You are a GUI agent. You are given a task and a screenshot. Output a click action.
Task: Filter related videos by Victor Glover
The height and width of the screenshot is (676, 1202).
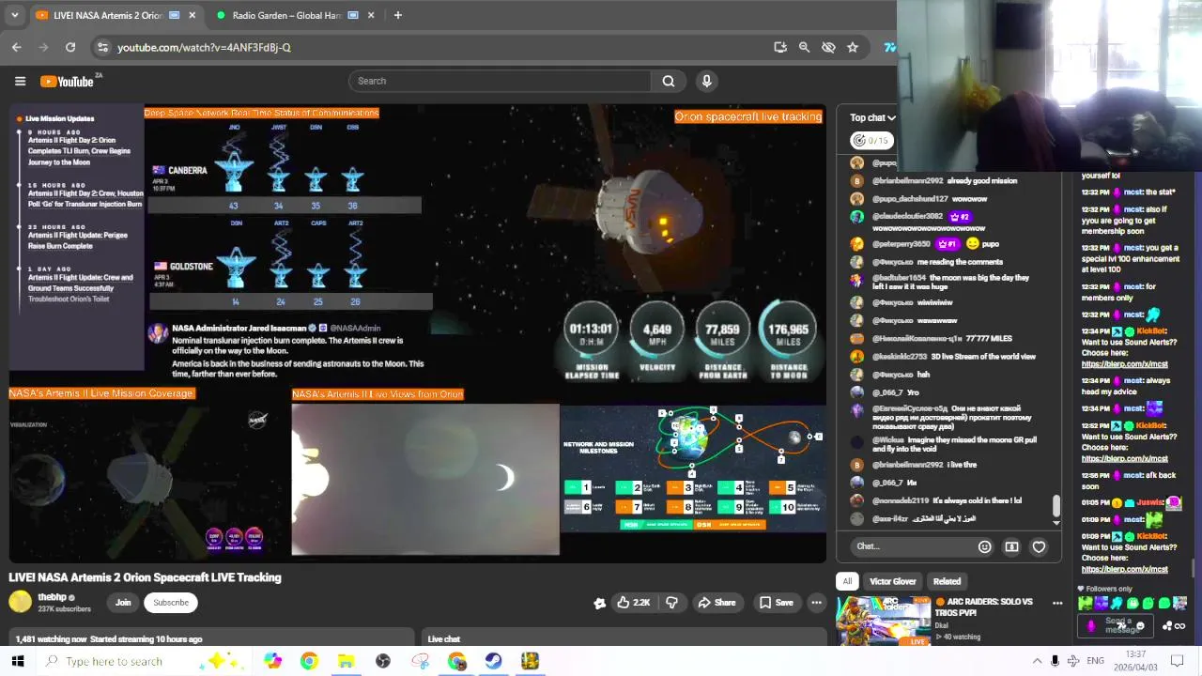[x=892, y=581]
